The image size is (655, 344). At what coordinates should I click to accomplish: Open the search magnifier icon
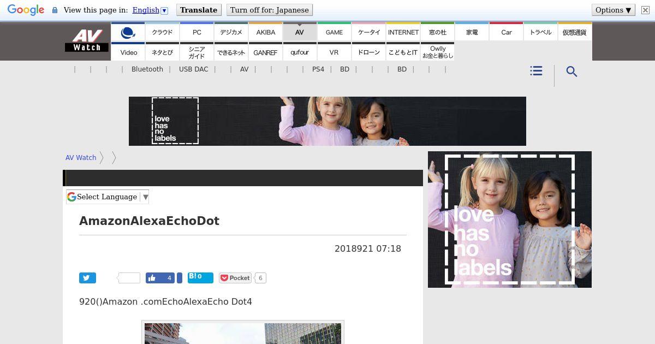[571, 72]
